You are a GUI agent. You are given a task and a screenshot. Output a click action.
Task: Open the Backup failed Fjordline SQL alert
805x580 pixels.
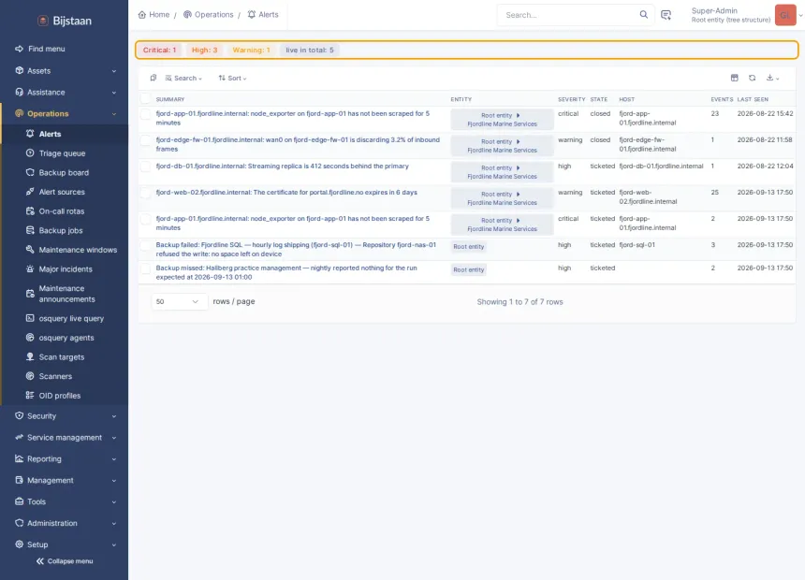[x=296, y=250]
